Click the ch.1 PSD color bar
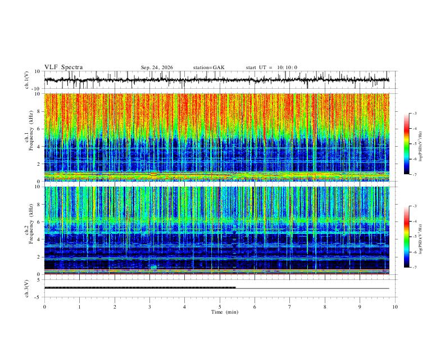 tap(407, 144)
